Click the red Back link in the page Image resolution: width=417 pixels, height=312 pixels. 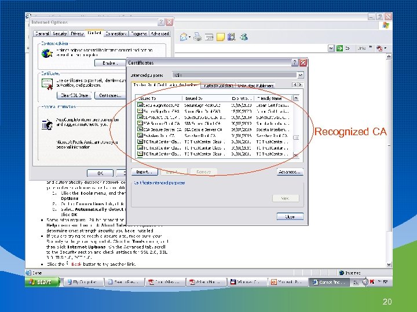(x=76, y=264)
